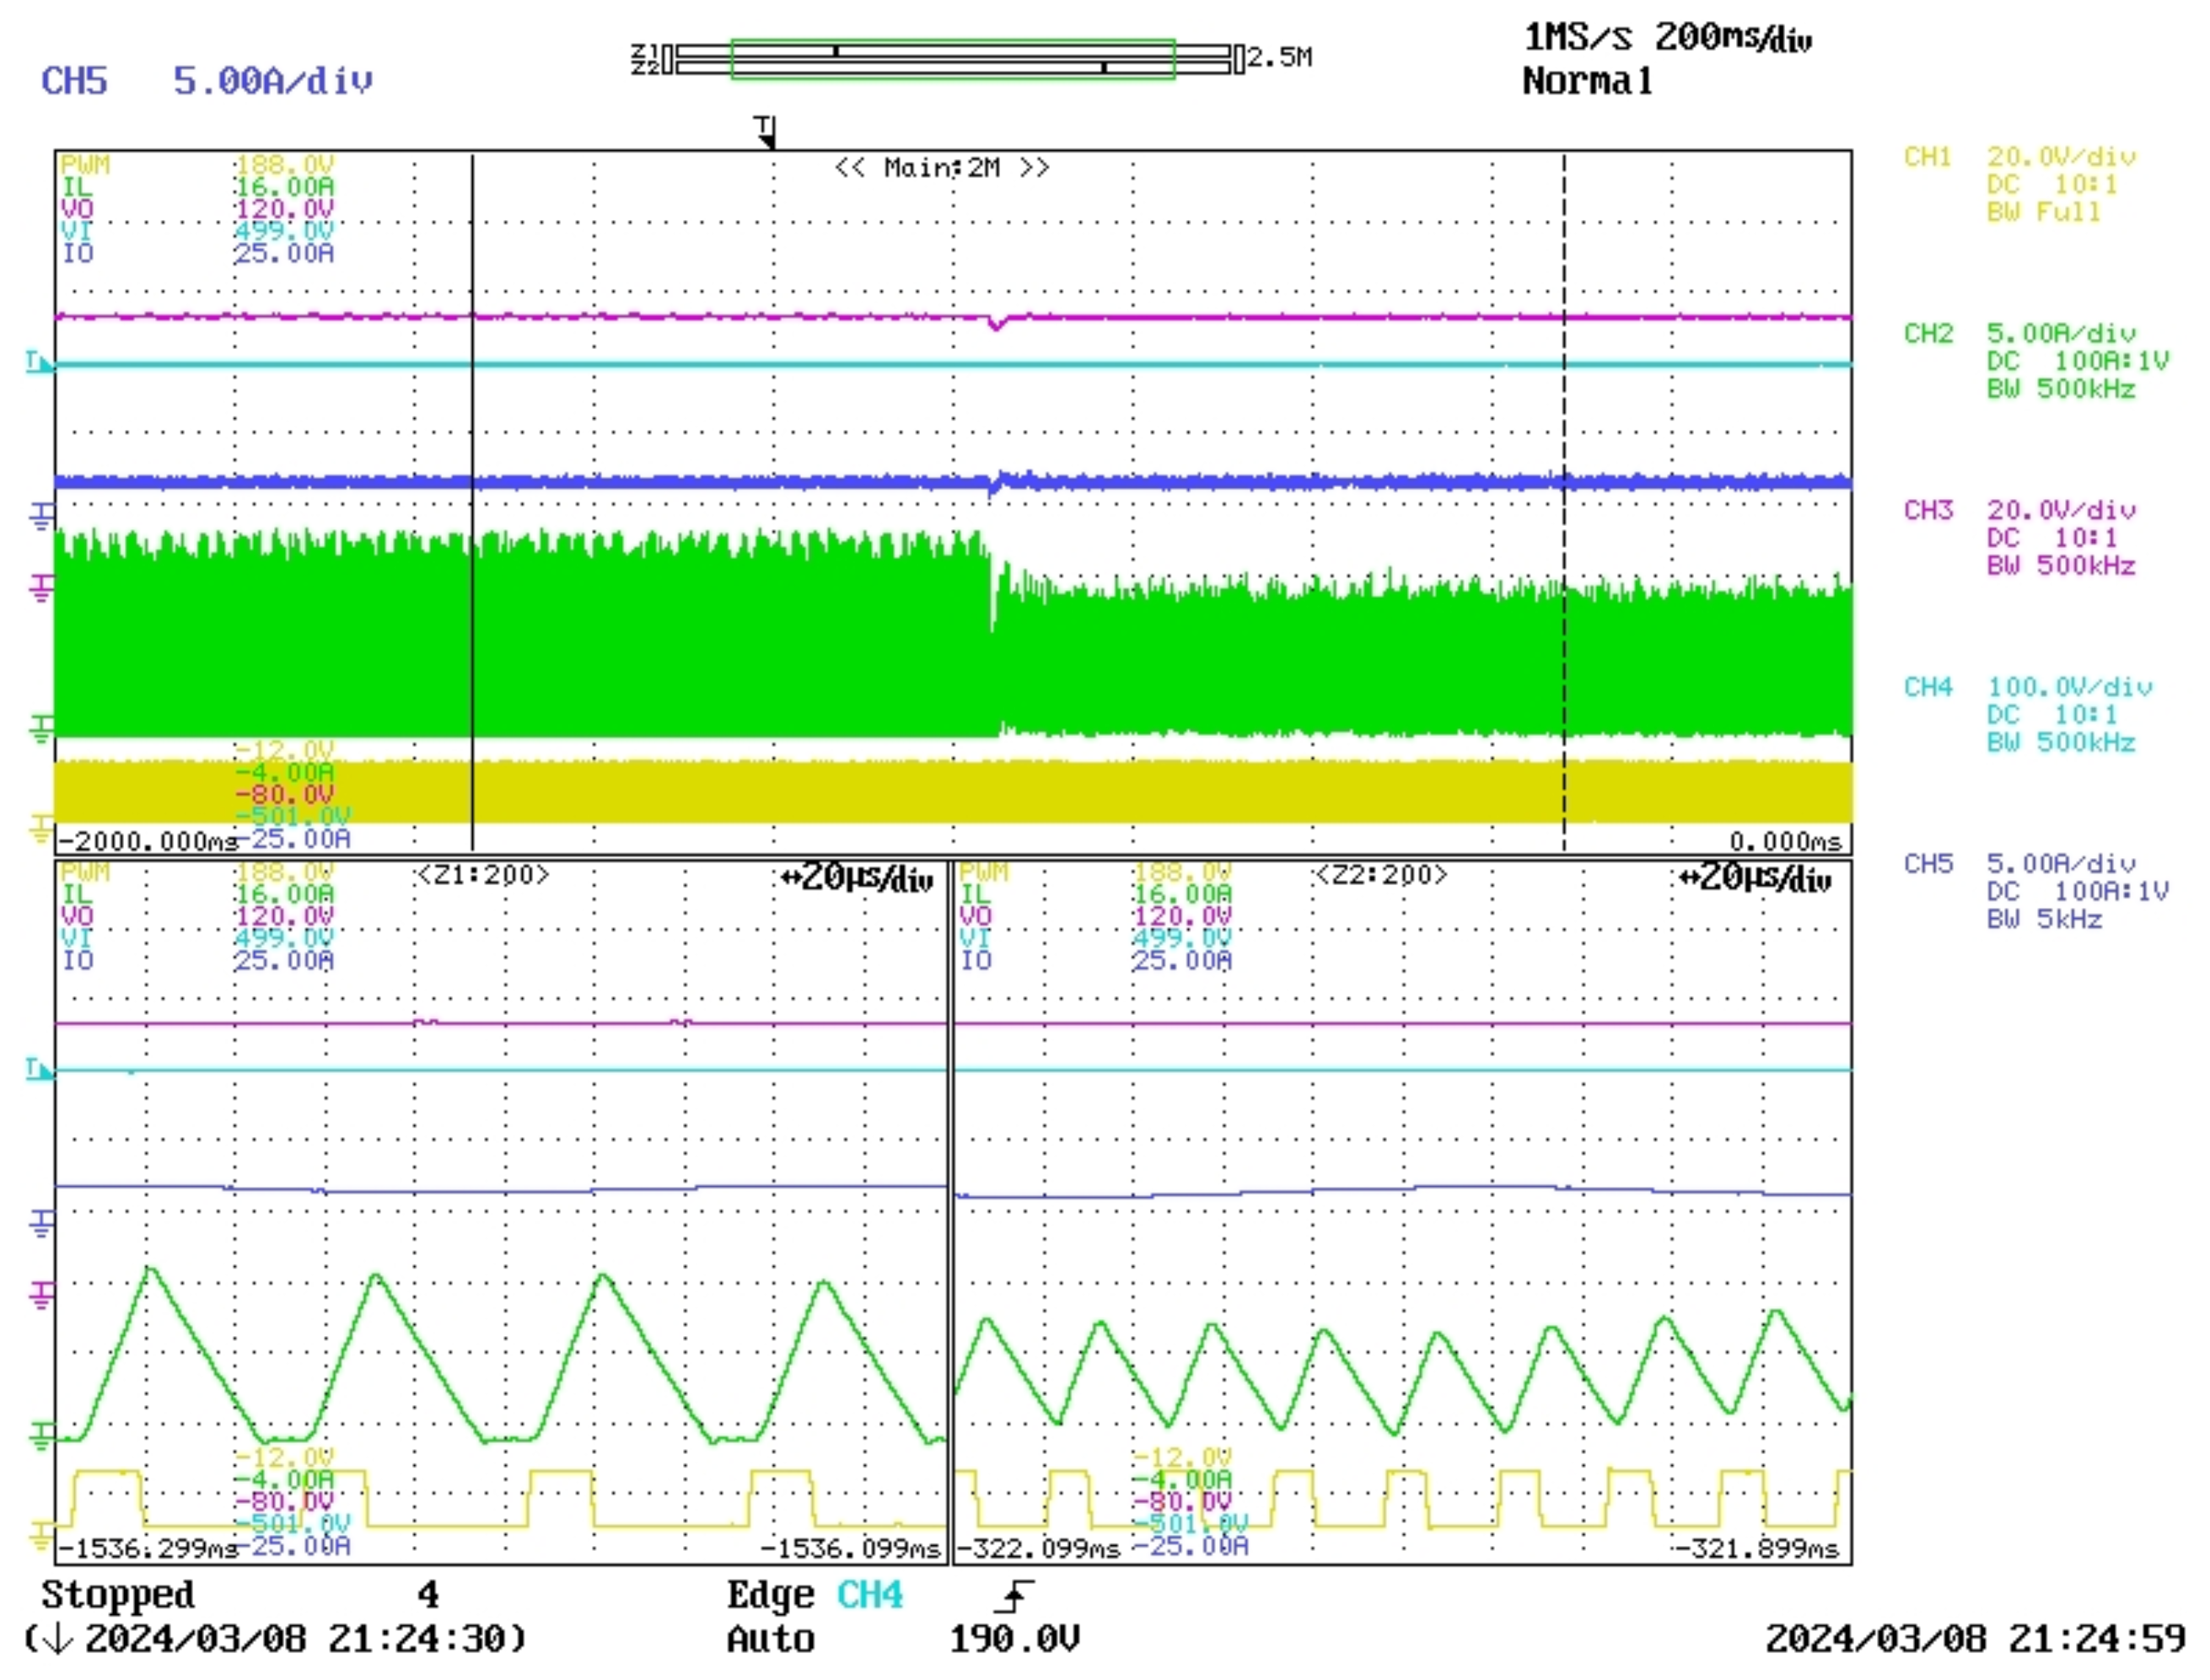Click the green CH2 ground marker in the main window
The image size is (2210, 1680).
(x=41, y=728)
